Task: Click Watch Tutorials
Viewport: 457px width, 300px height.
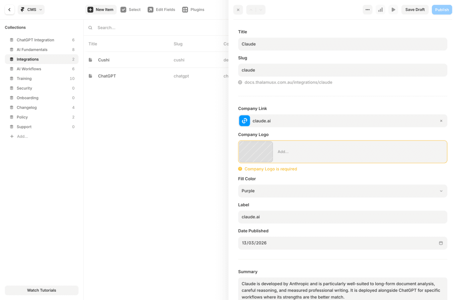Action: click(42, 290)
